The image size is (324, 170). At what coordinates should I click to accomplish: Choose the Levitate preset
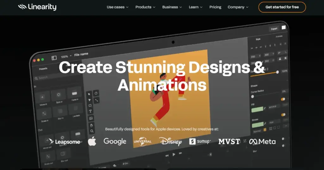pos(76,110)
